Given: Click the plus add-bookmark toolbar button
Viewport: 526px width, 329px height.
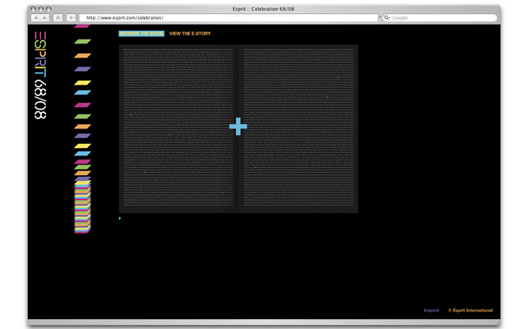Looking at the screenshot, I should click(x=72, y=18).
